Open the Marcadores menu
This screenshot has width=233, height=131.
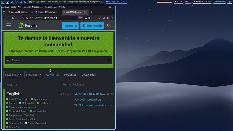pos(38,7)
